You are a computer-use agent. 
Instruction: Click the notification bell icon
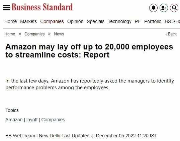click(153, 8)
